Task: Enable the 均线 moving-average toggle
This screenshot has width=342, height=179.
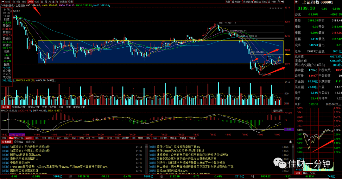Action: point(264,2)
